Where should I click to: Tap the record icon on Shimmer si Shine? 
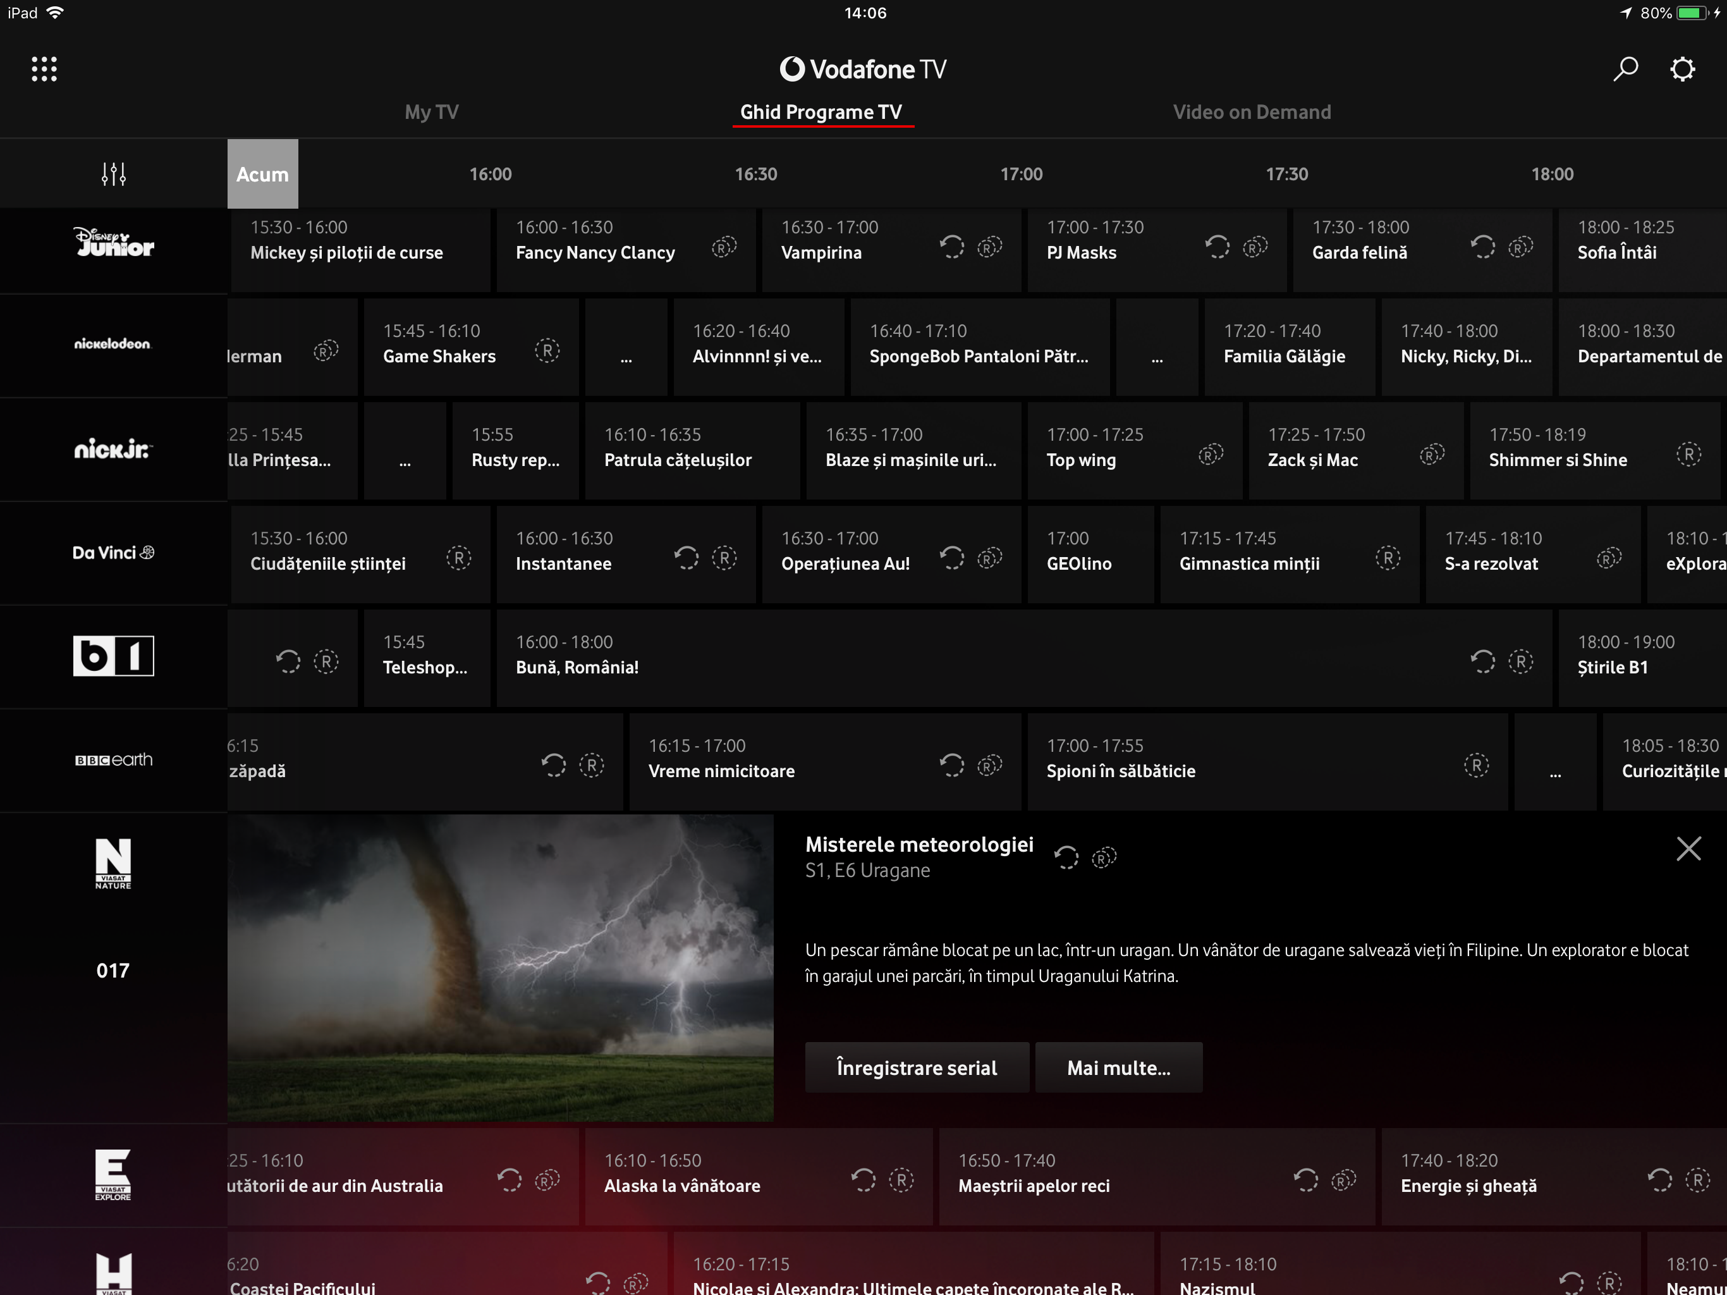pyautogui.click(x=1688, y=455)
